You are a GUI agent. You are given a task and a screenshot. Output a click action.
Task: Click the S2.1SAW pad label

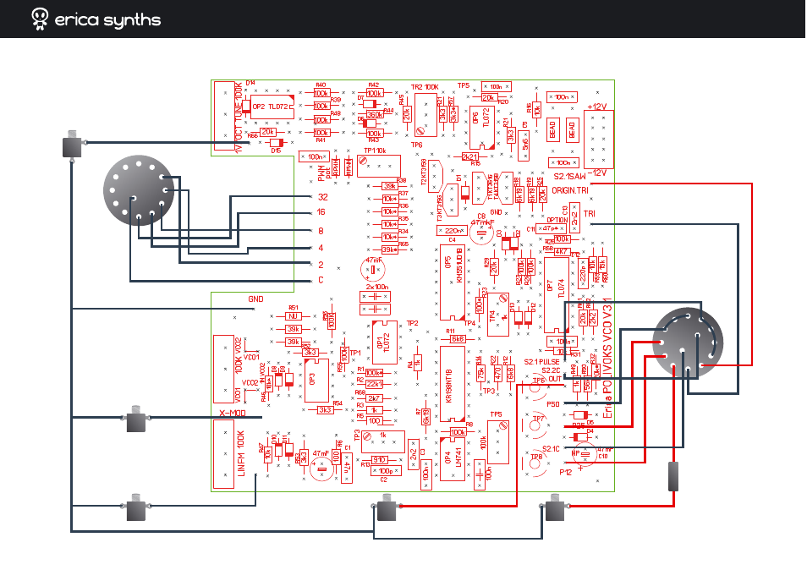click(x=570, y=177)
